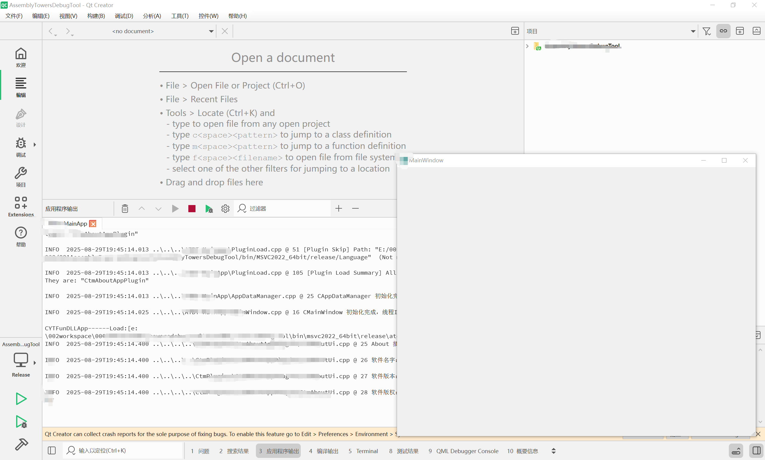This screenshot has width=765, height=460.
Task: Click the green Run button in sidebar
Action: pyautogui.click(x=21, y=399)
